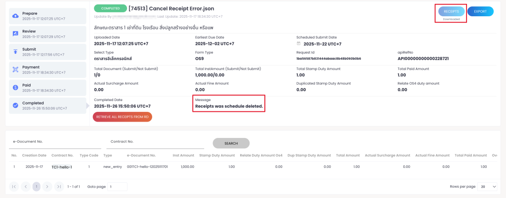Open the Payment step in sidebar
This screenshot has height=198, width=506.
pyautogui.click(x=47, y=70)
